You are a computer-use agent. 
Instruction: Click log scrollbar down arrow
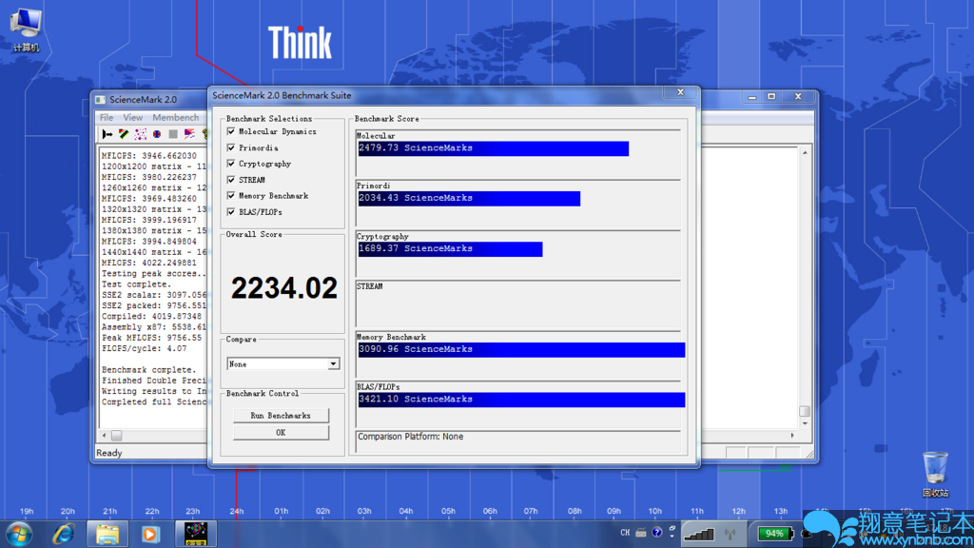(805, 423)
